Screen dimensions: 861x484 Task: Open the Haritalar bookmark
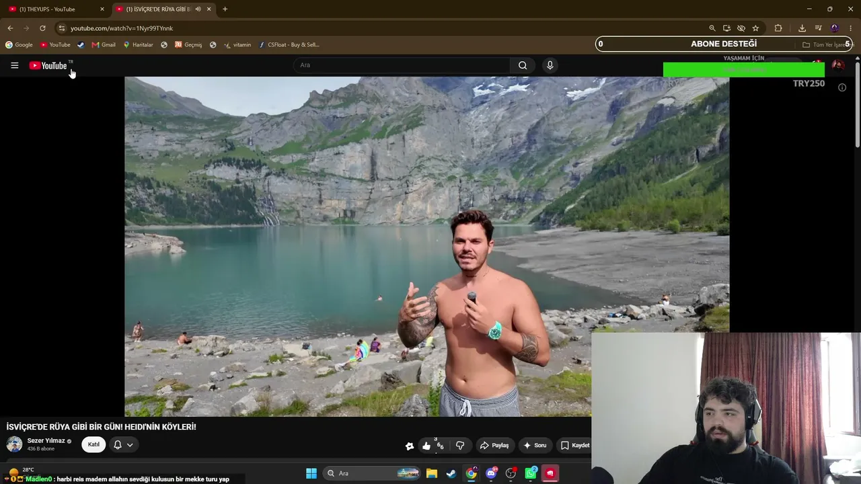tap(138, 45)
